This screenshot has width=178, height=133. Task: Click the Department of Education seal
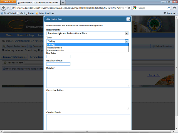pyautogui.click(x=154, y=24)
